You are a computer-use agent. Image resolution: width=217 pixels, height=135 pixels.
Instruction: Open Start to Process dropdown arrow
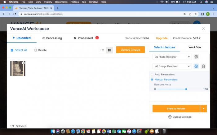pyautogui.click(x=203, y=109)
